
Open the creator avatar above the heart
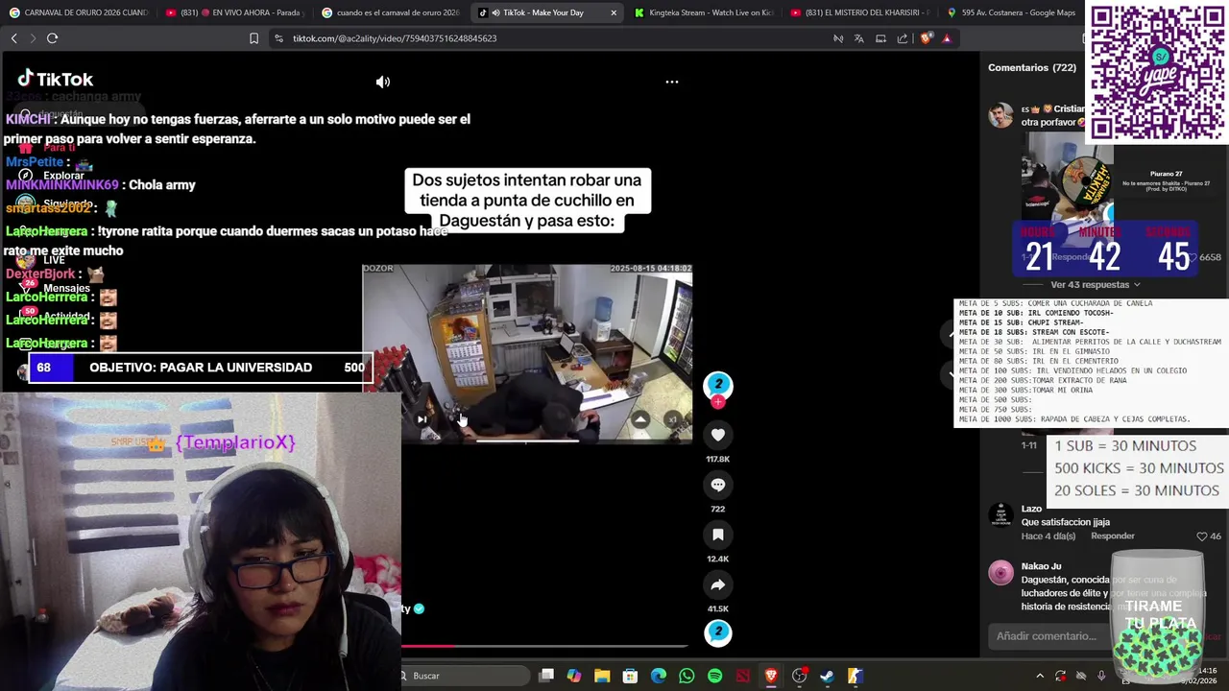(718, 385)
